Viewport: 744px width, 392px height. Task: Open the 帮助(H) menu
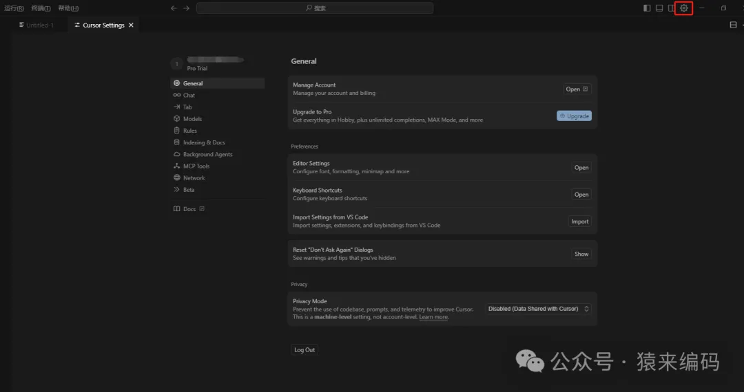68,8
